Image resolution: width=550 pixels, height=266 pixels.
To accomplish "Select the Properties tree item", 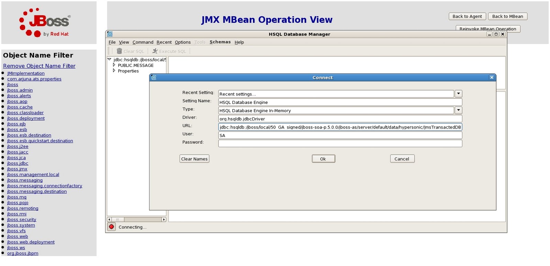I will tap(128, 71).
